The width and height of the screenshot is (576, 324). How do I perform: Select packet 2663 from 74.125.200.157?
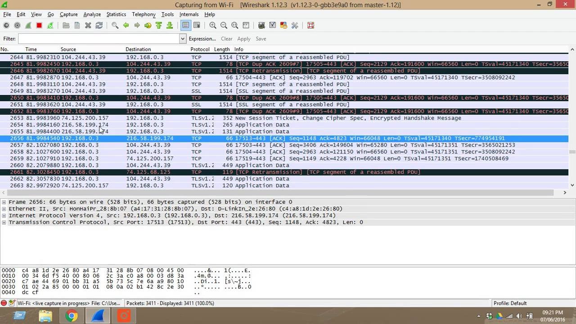click(284, 185)
